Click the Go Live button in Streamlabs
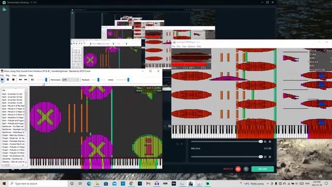332x187 pixels. [x=262, y=169]
